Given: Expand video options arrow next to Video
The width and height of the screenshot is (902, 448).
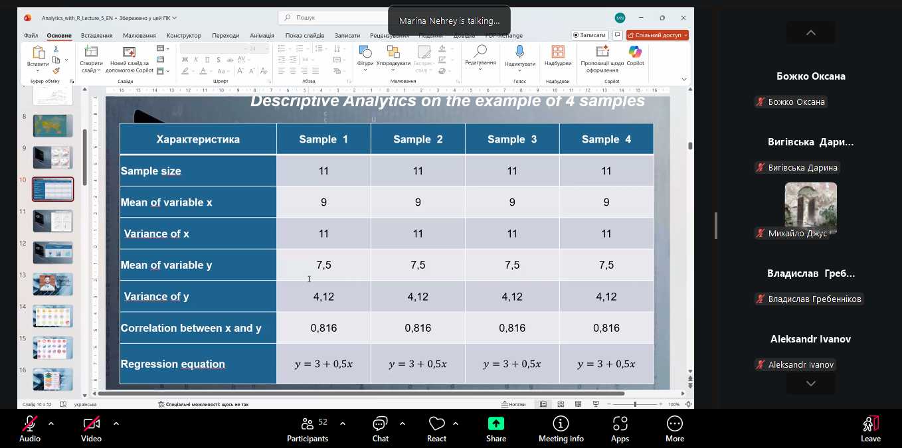Looking at the screenshot, I should pos(116,423).
